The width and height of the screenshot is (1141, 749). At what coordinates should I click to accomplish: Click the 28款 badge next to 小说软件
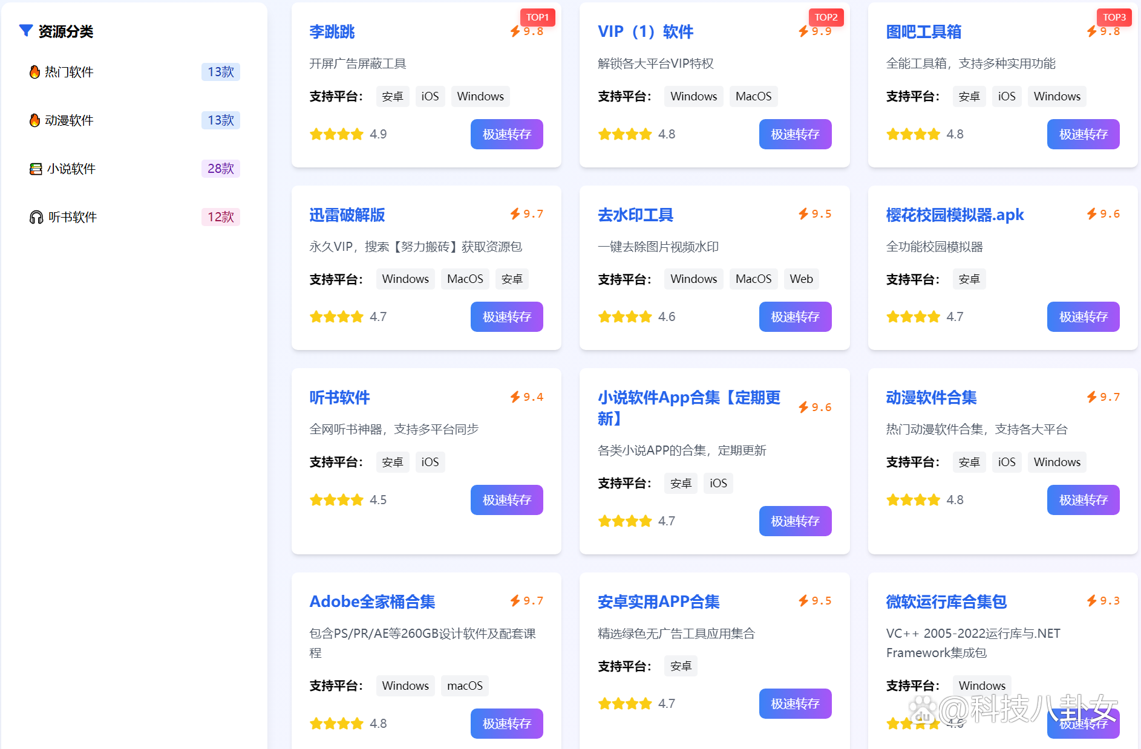tap(220, 169)
